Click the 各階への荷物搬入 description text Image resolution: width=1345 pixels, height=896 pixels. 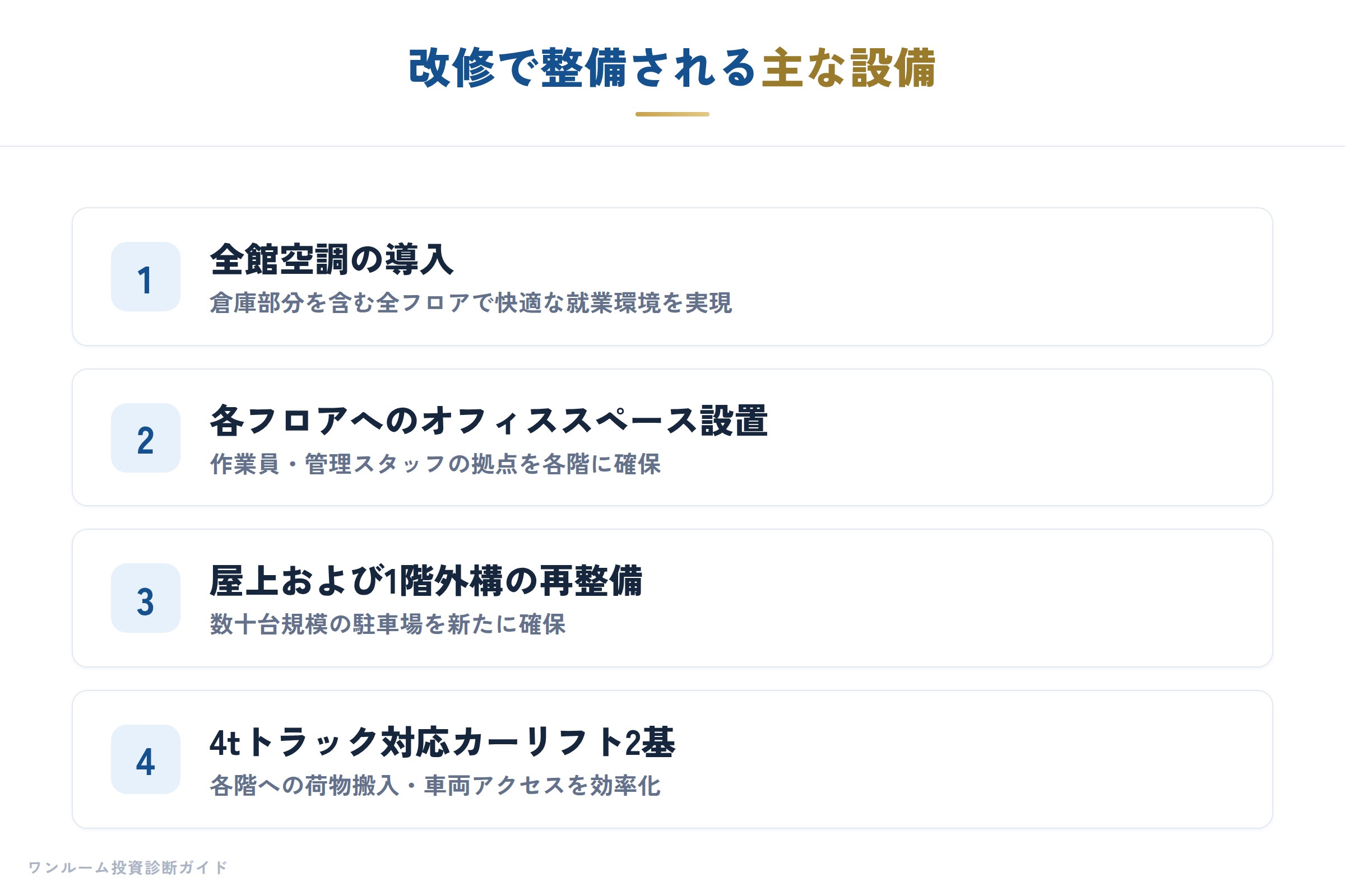[x=435, y=786]
